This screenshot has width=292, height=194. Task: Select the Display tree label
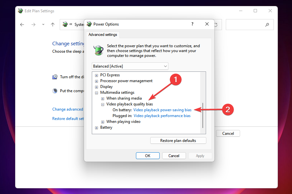click(x=106, y=87)
